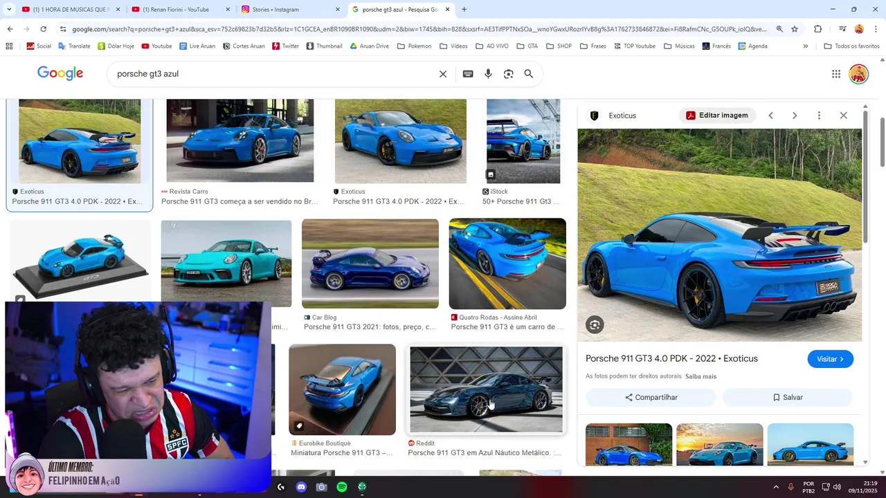Open a new browser tab
The width and height of the screenshot is (886, 498).
[464, 10]
